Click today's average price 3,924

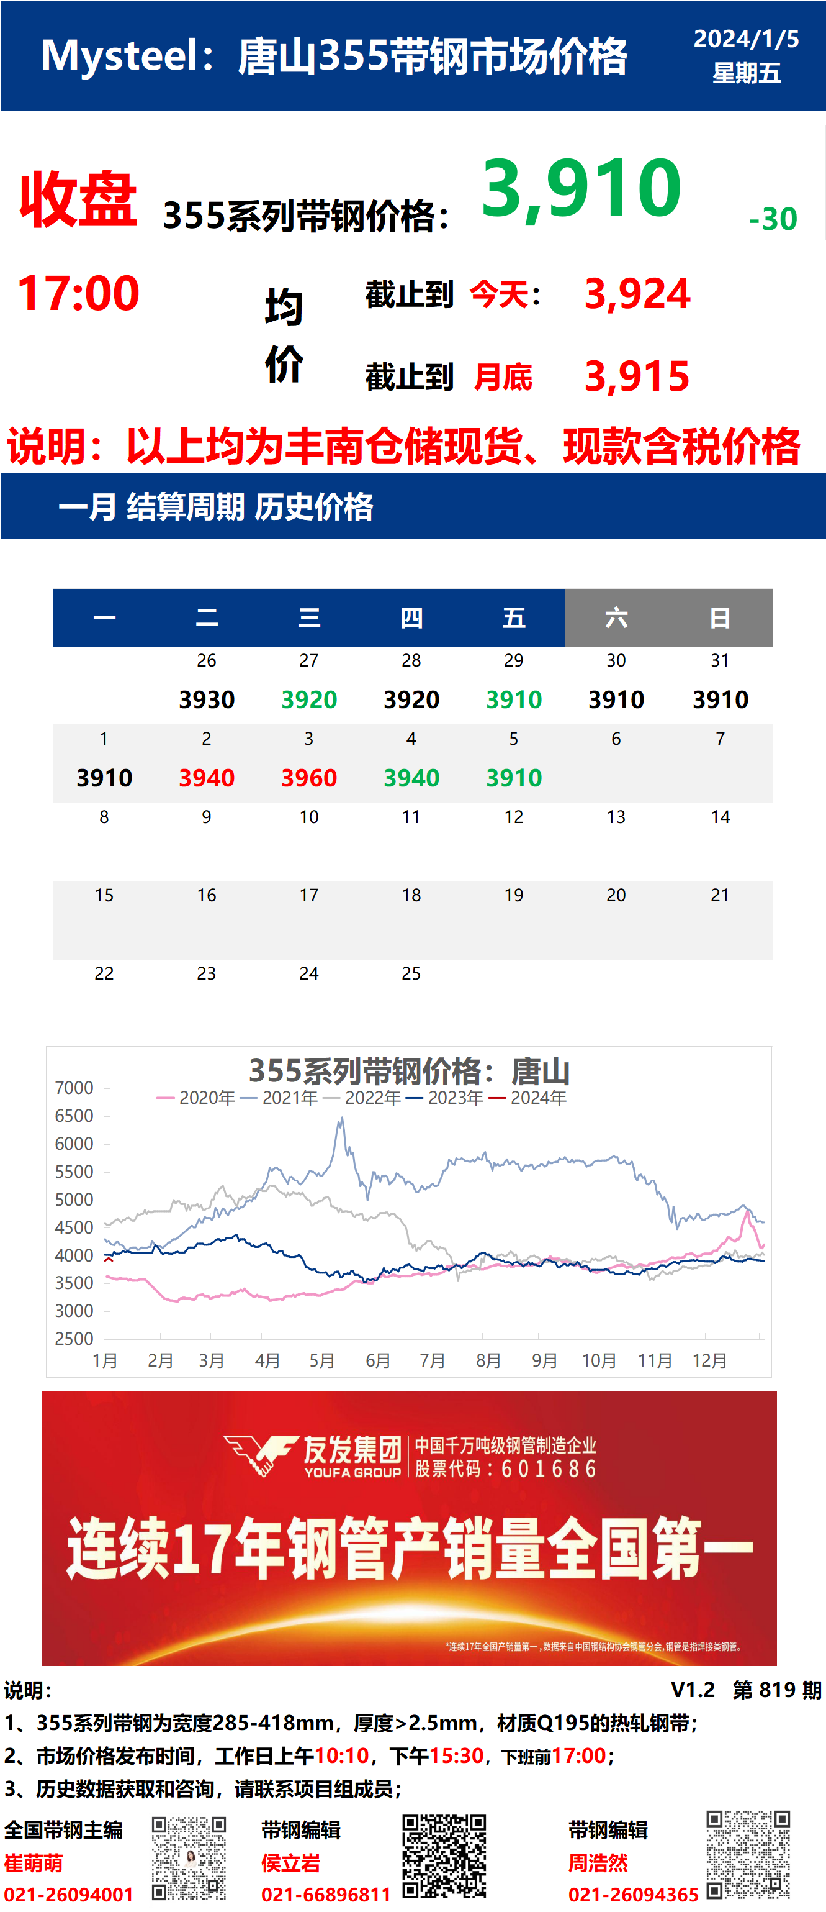point(637,294)
